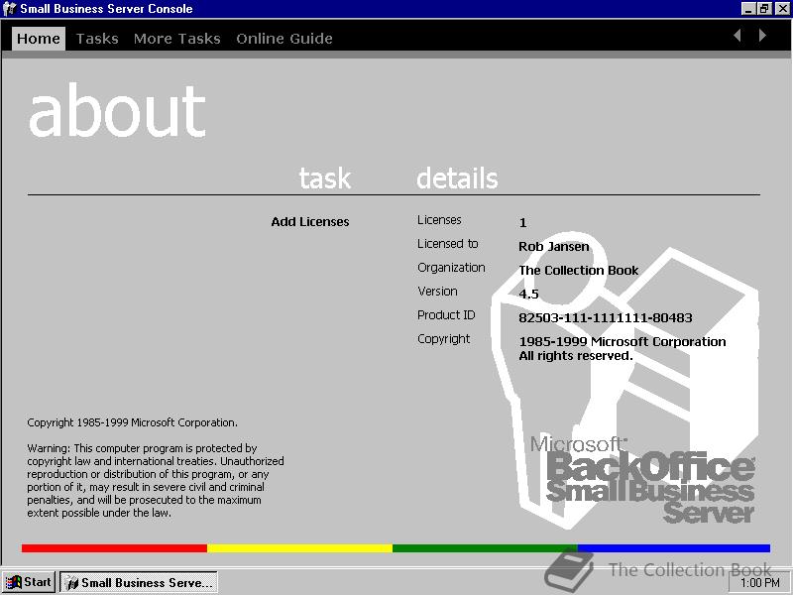Image resolution: width=793 pixels, height=595 pixels.
Task: Open the Online Guide tab
Action: (284, 39)
